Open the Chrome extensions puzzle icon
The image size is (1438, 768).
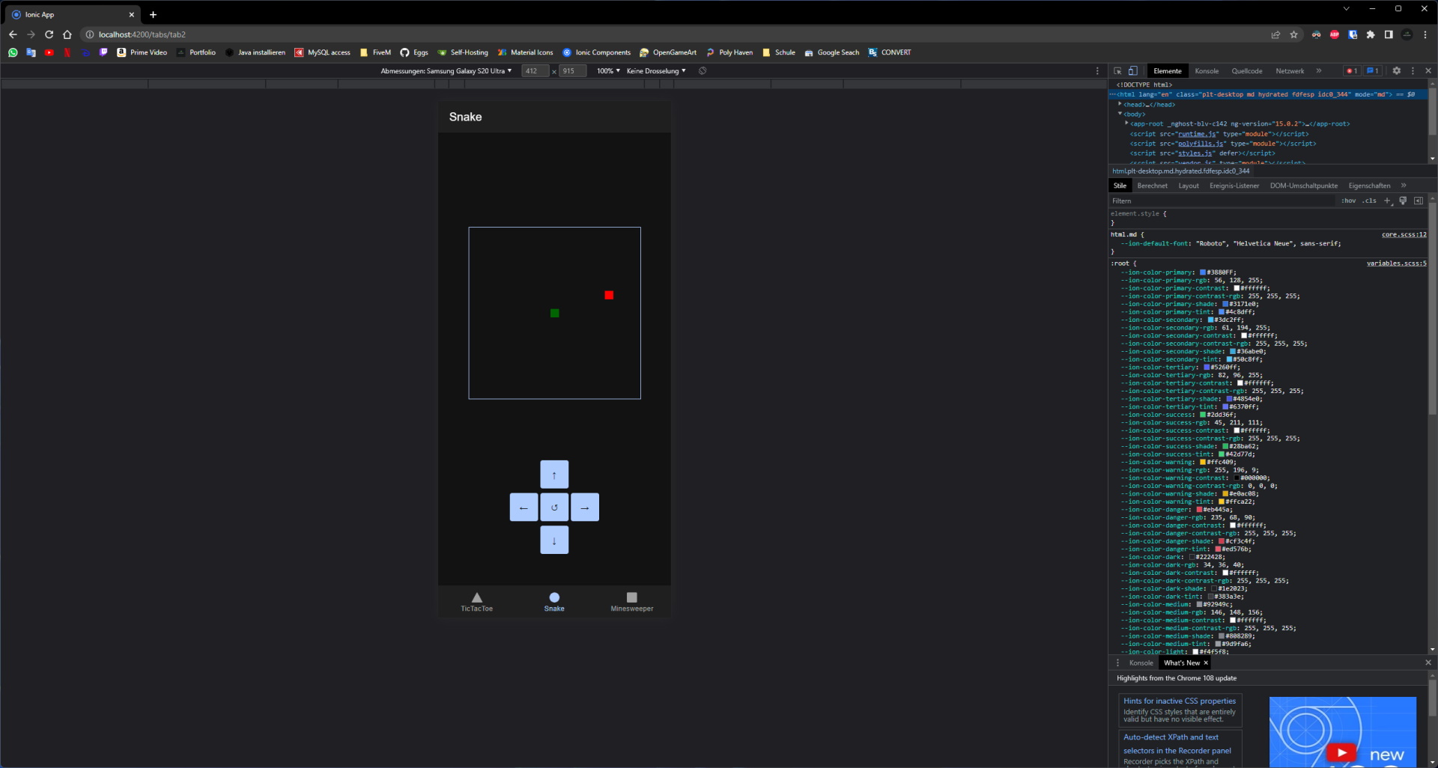[x=1371, y=34]
